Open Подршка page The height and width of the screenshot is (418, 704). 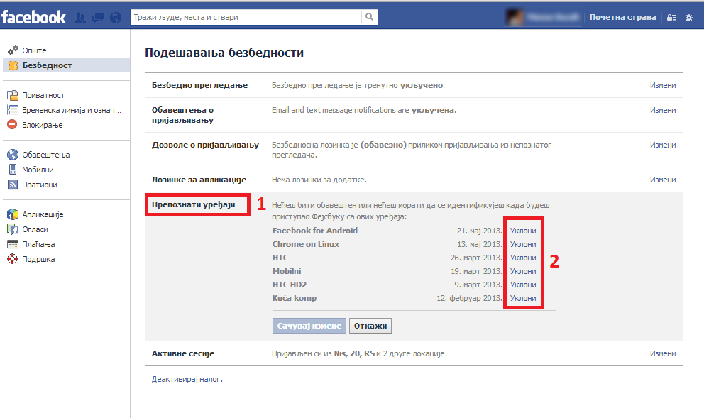[x=38, y=259]
